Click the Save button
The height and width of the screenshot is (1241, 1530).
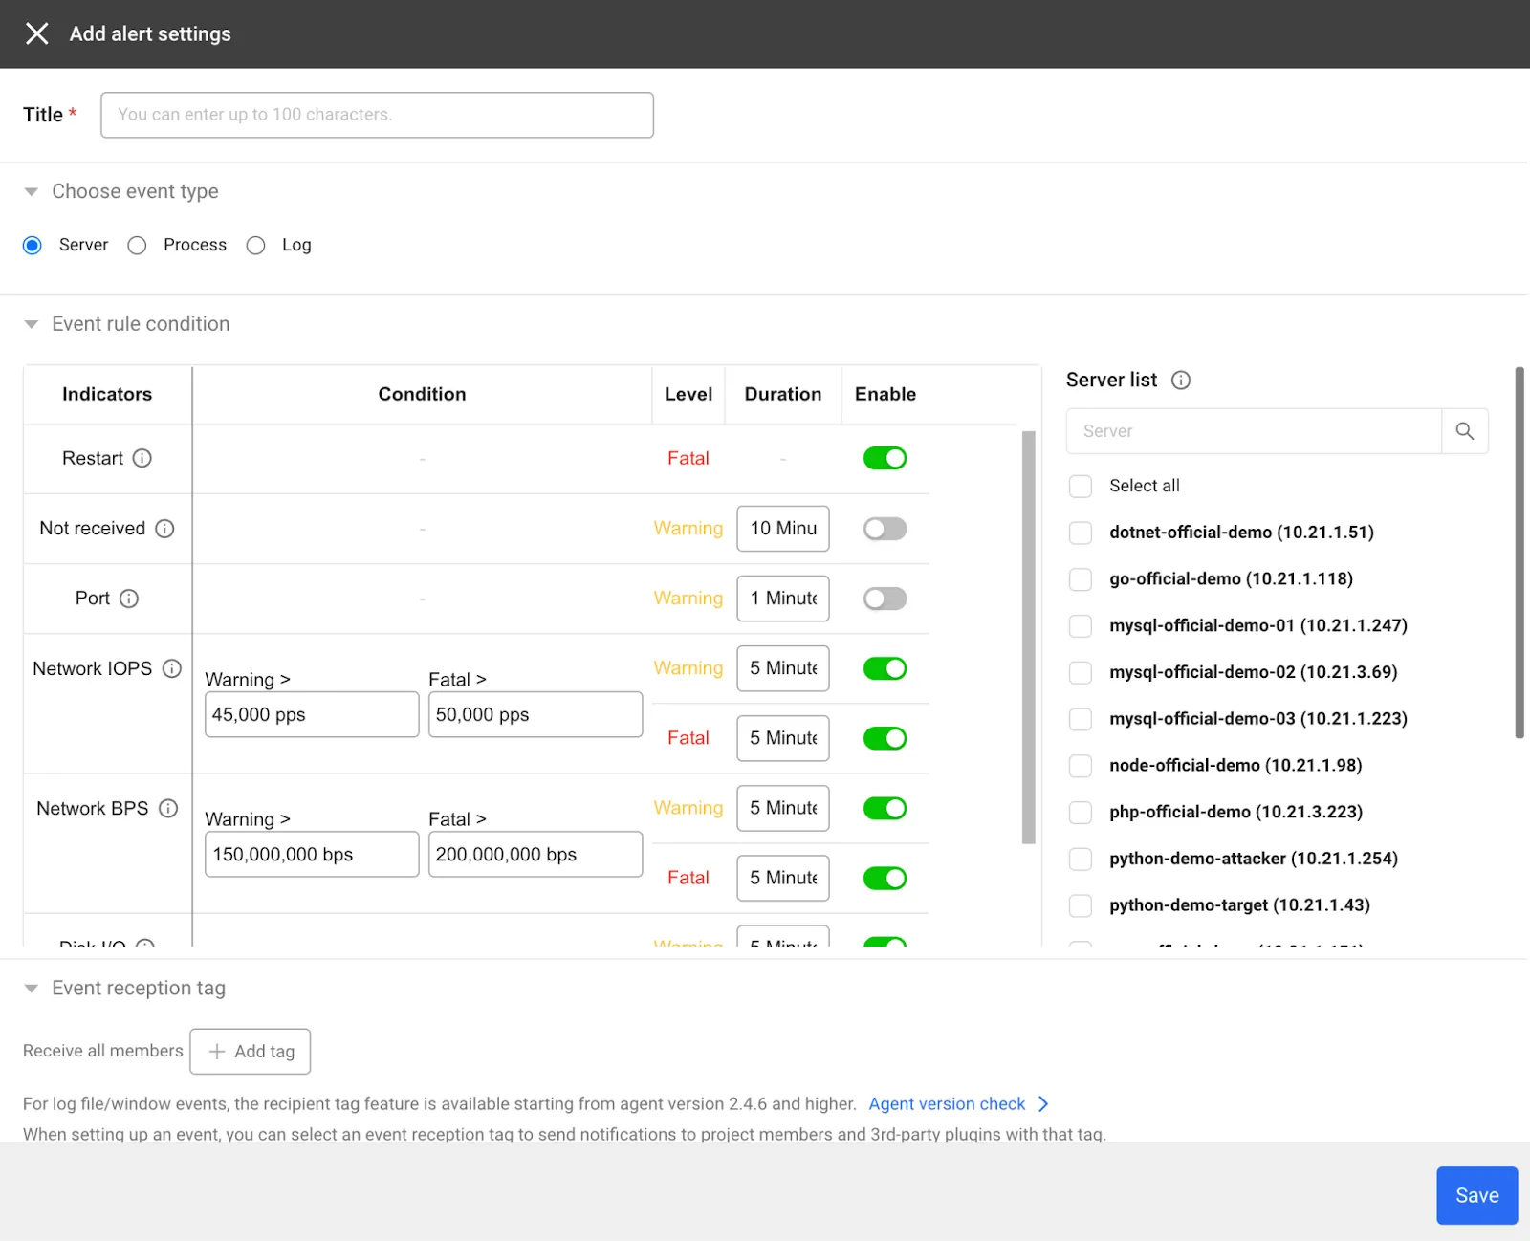(x=1476, y=1195)
